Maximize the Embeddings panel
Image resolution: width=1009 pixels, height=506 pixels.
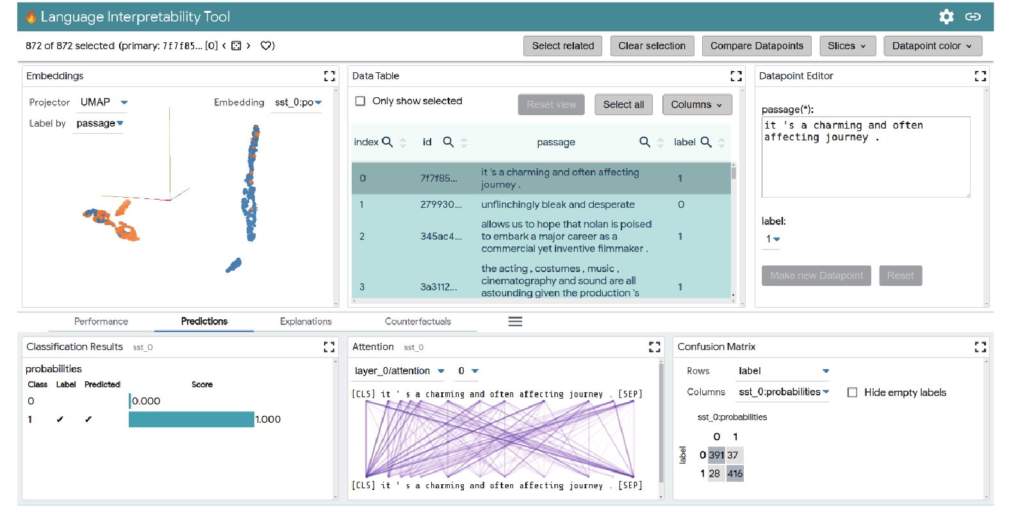point(329,76)
